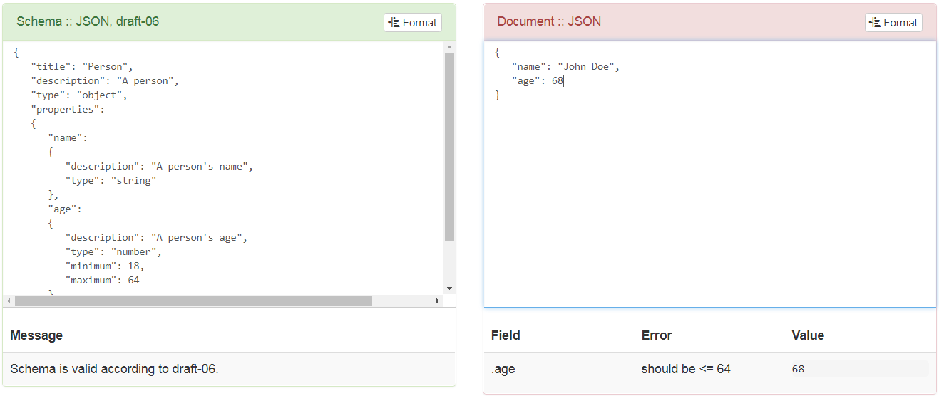Click the Value column header
The image size is (939, 396).
pyautogui.click(x=808, y=335)
